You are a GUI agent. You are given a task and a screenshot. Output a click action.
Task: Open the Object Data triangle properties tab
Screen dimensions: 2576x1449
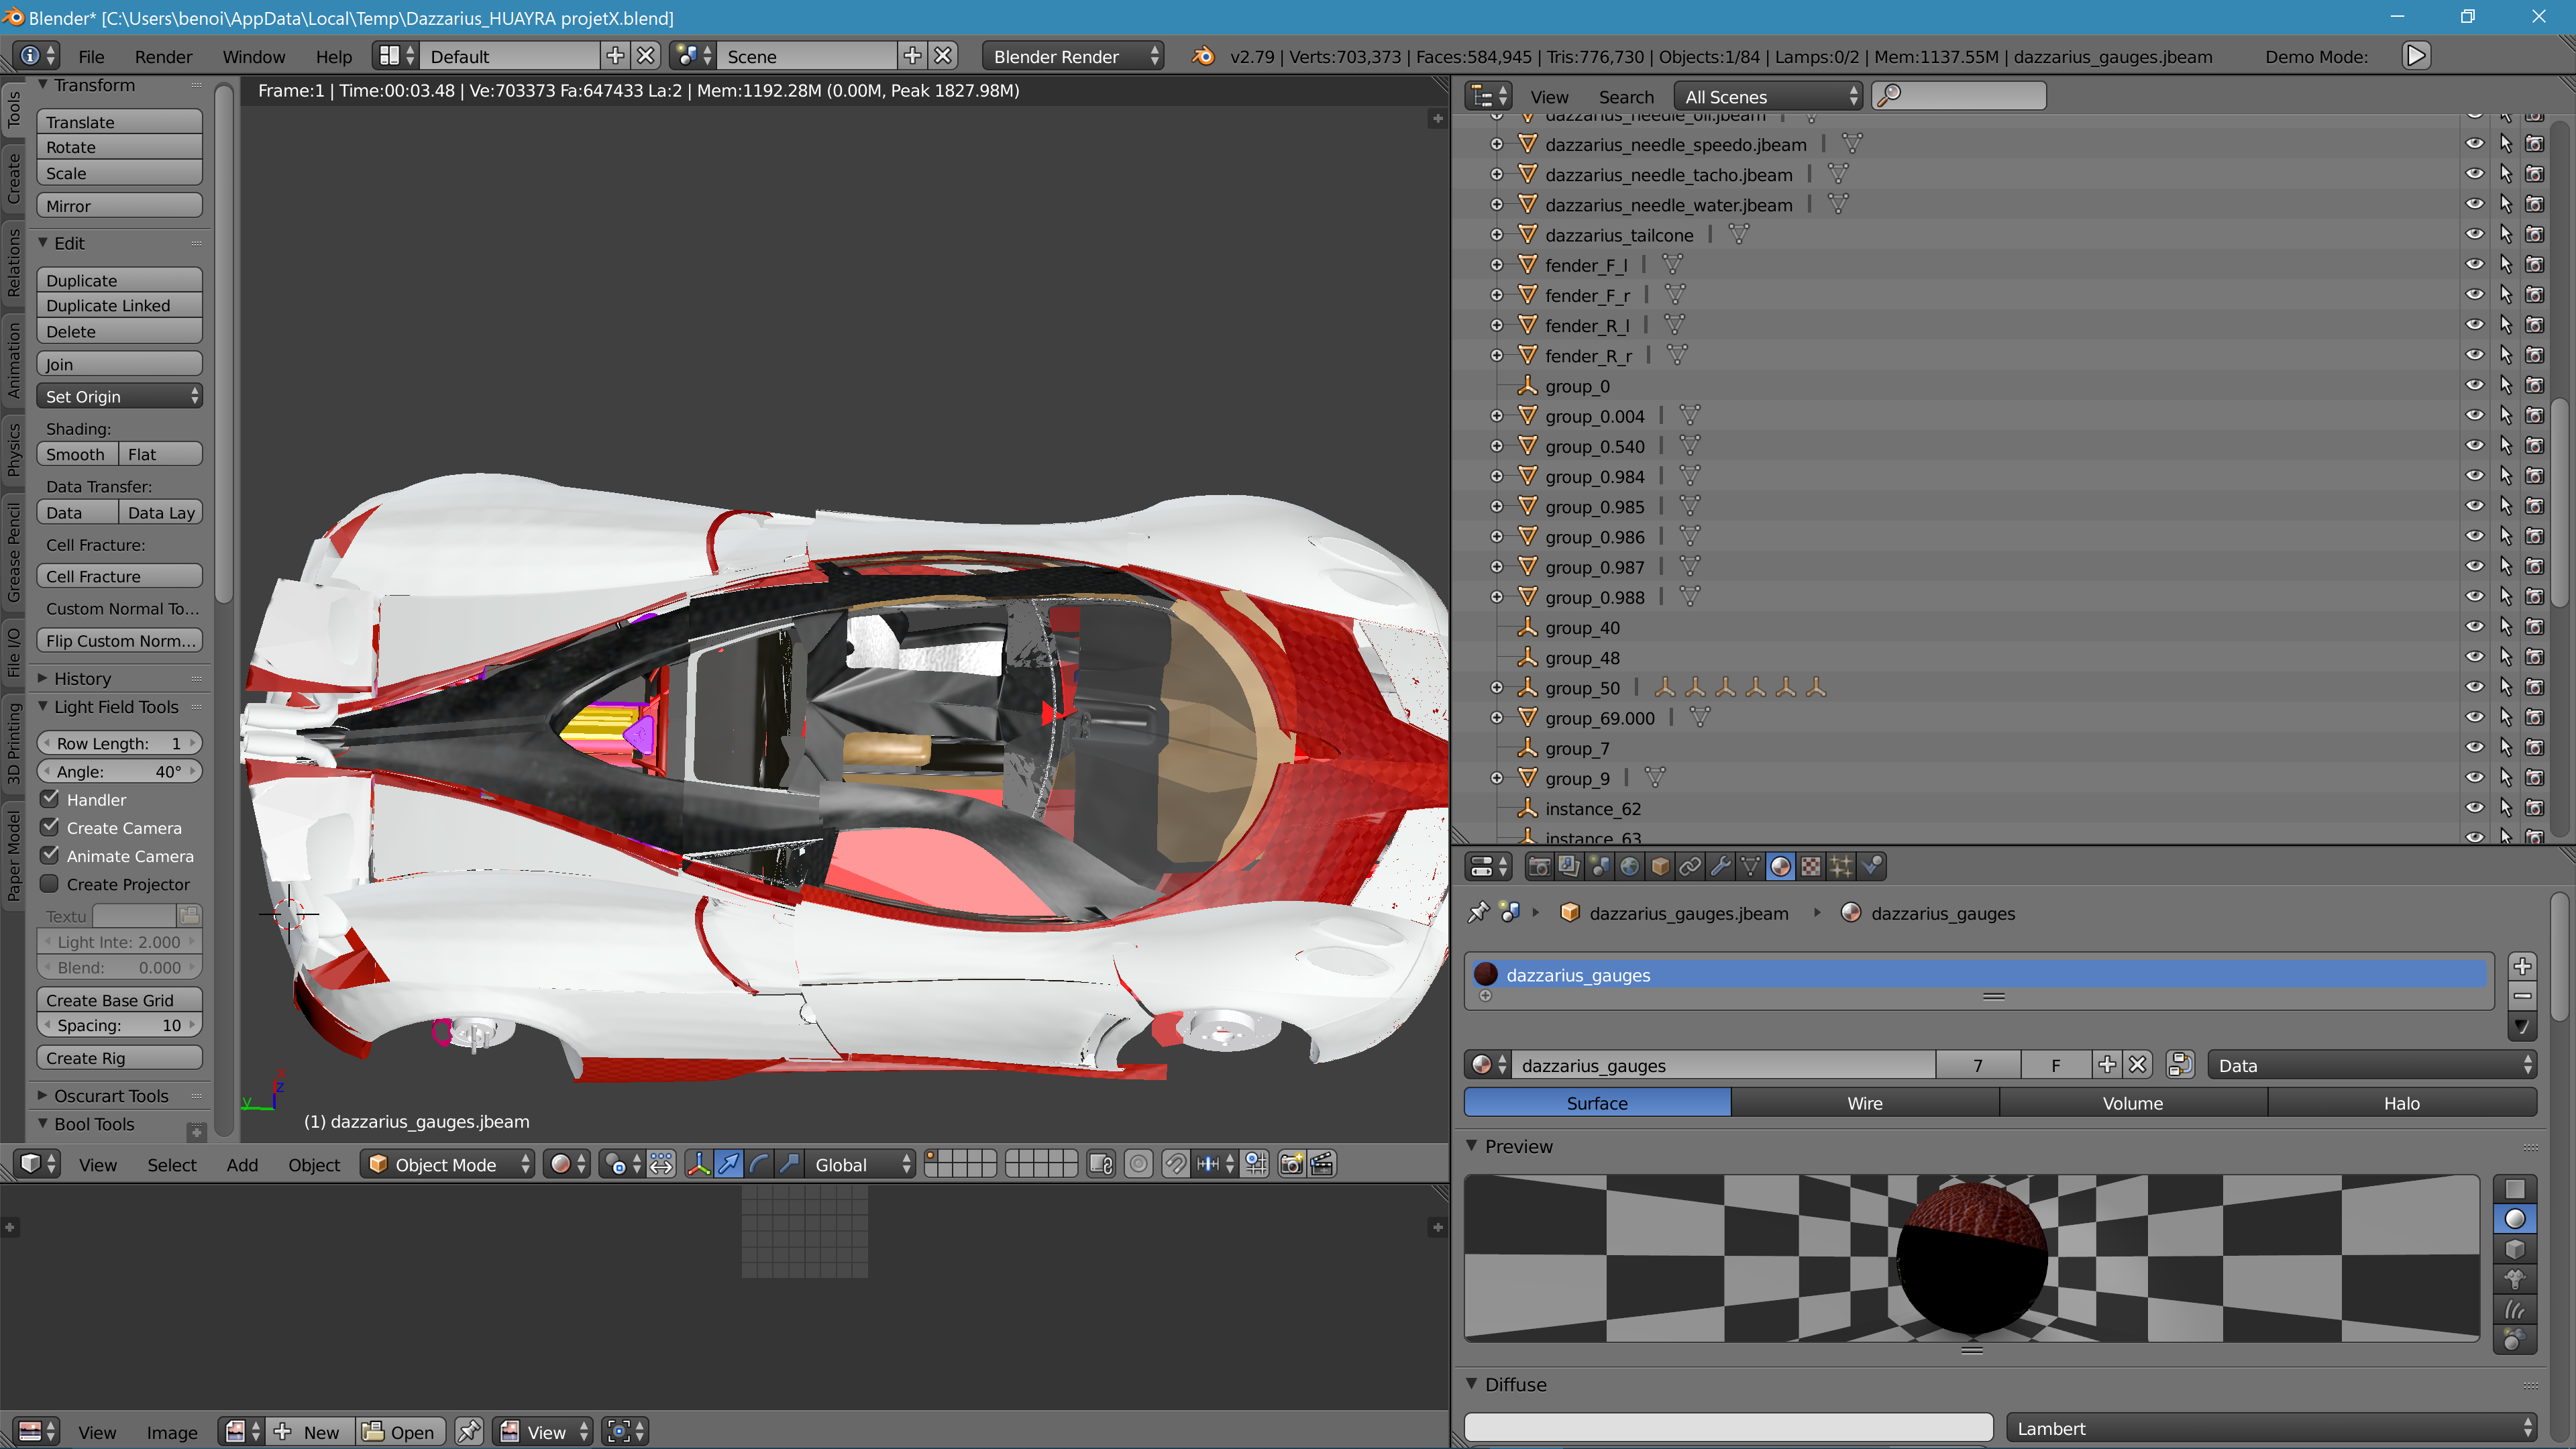pyautogui.click(x=1750, y=867)
